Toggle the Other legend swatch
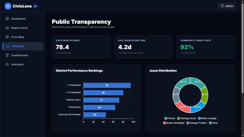The width and height of the screenshot is (244, 137). click(210, 123)
